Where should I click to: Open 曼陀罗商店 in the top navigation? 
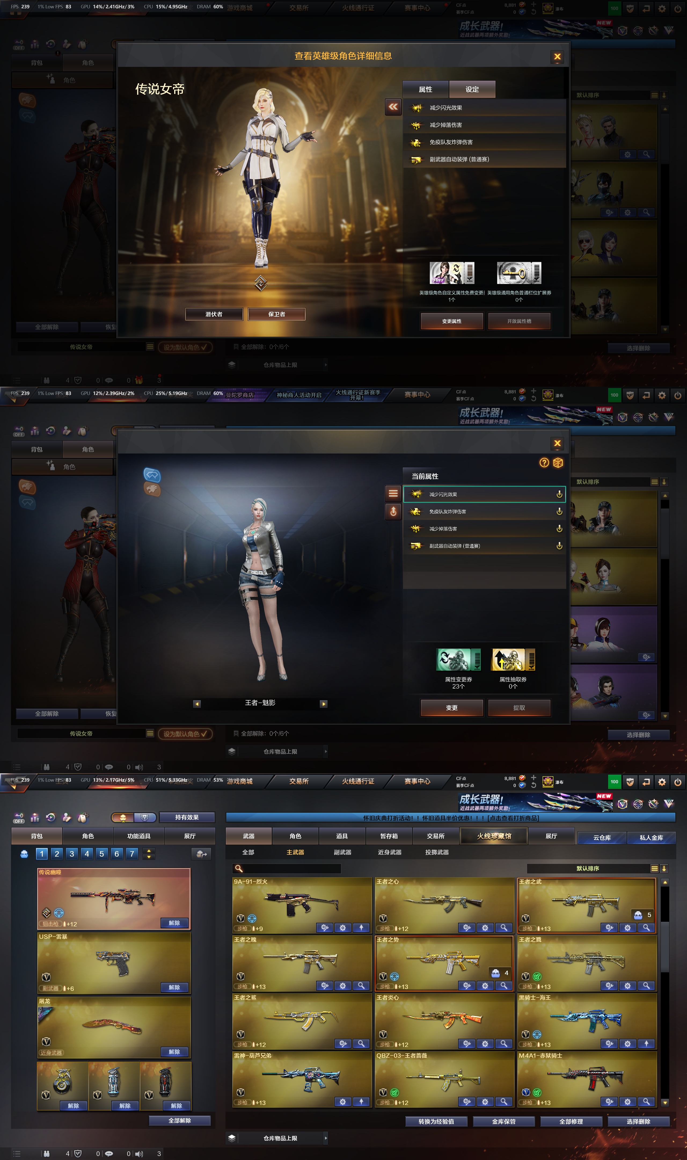pyautogui.click(x=240, y=395)
